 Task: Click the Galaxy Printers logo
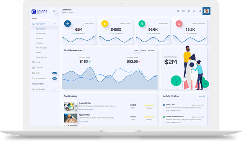pos(39,11)
